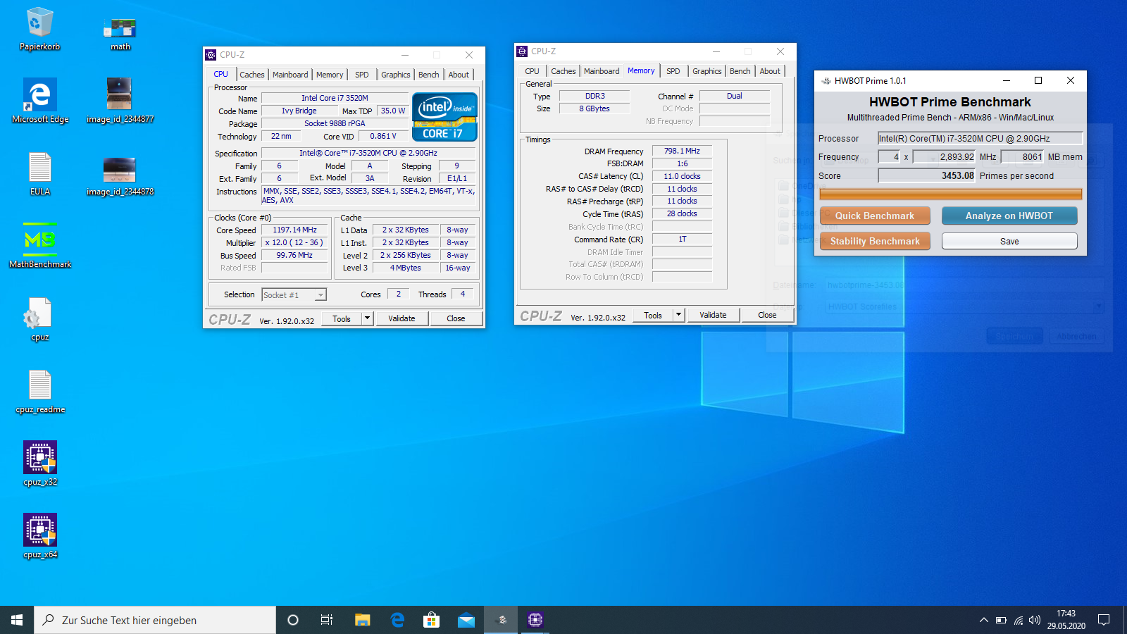
Task: Select CPU tab in left CPU-Z window
Action: (220, 74)
